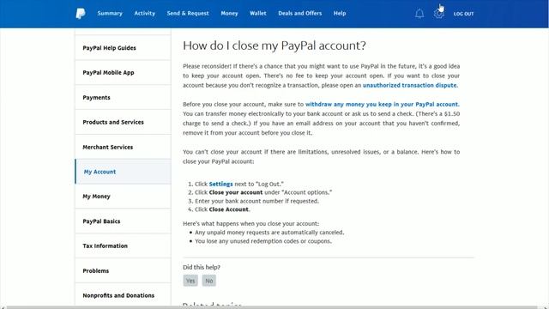Open the Summary tab
Screen dimensions: 549x309
point(110,14)
